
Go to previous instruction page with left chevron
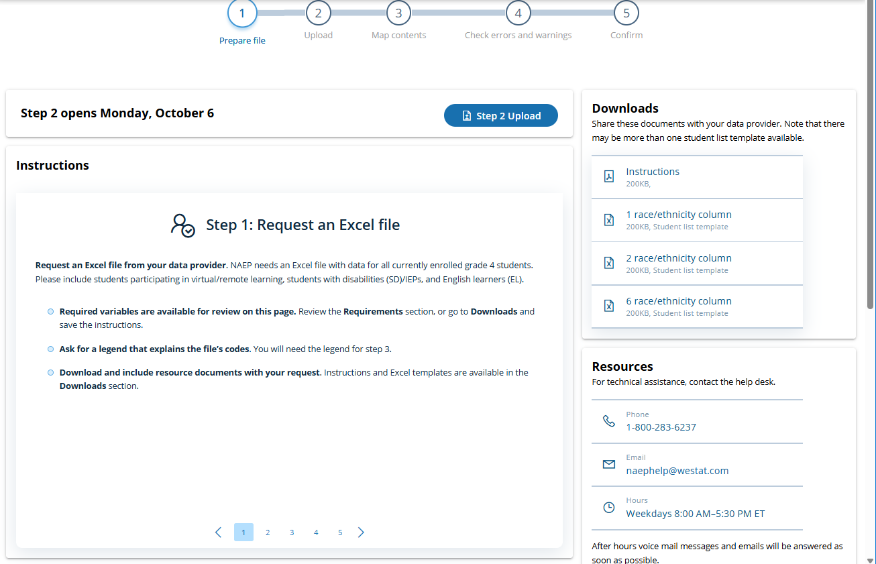(218, 532)
